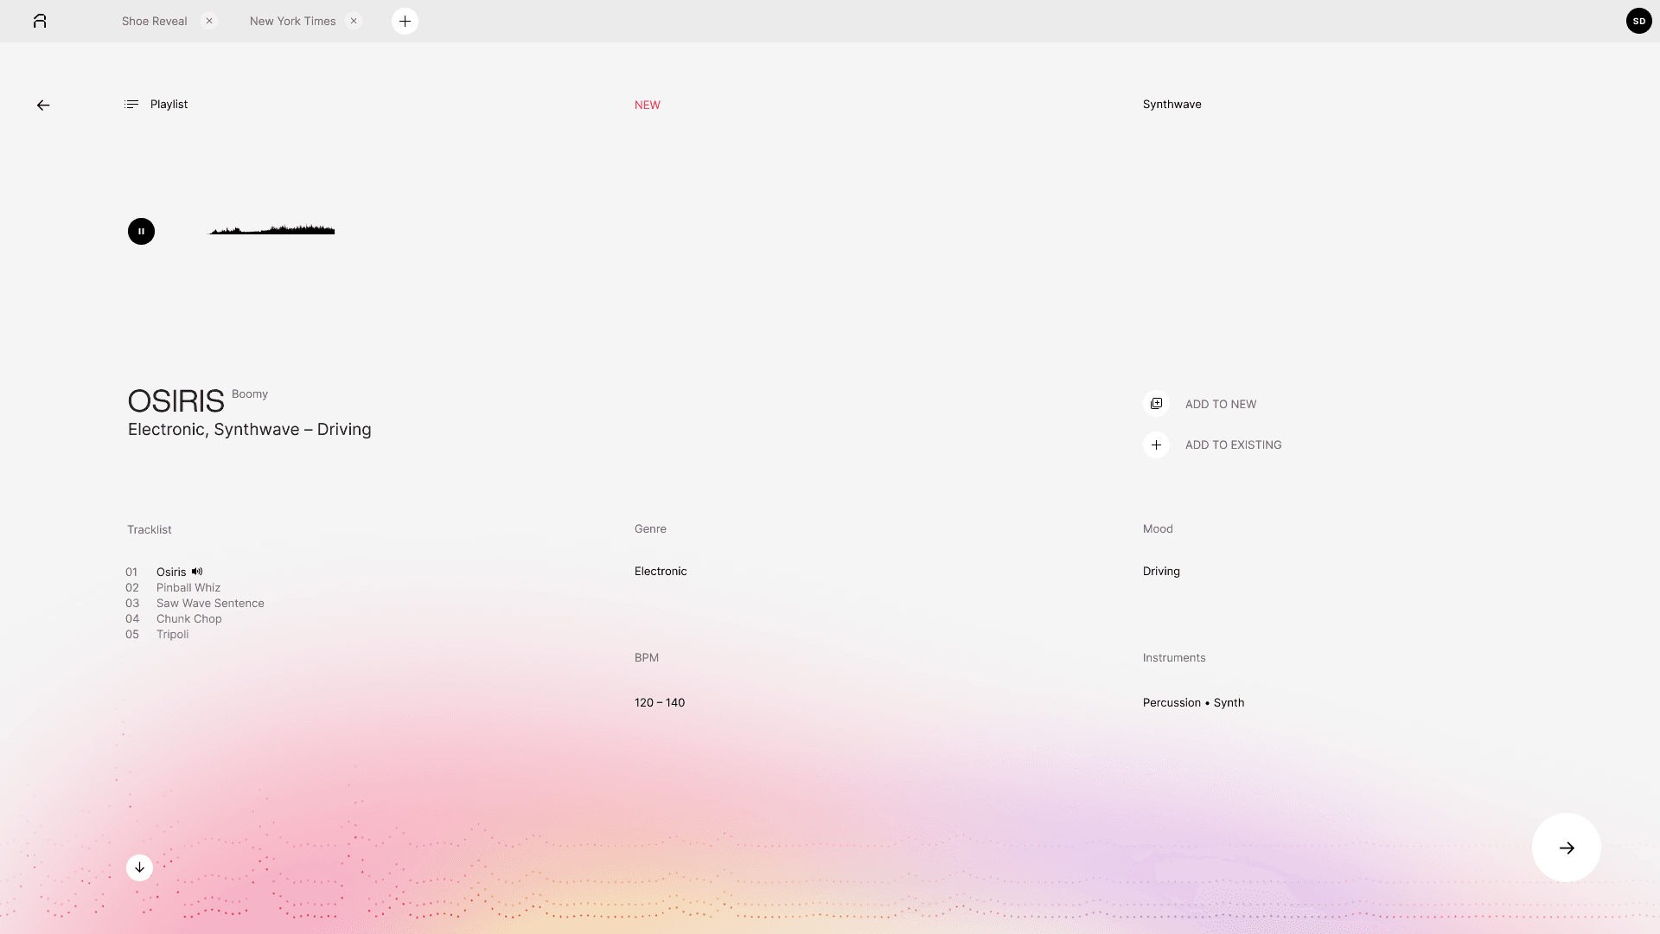1660x934 pixels.
Task: Click the Boomy artist name
Action: coord(250,394)
